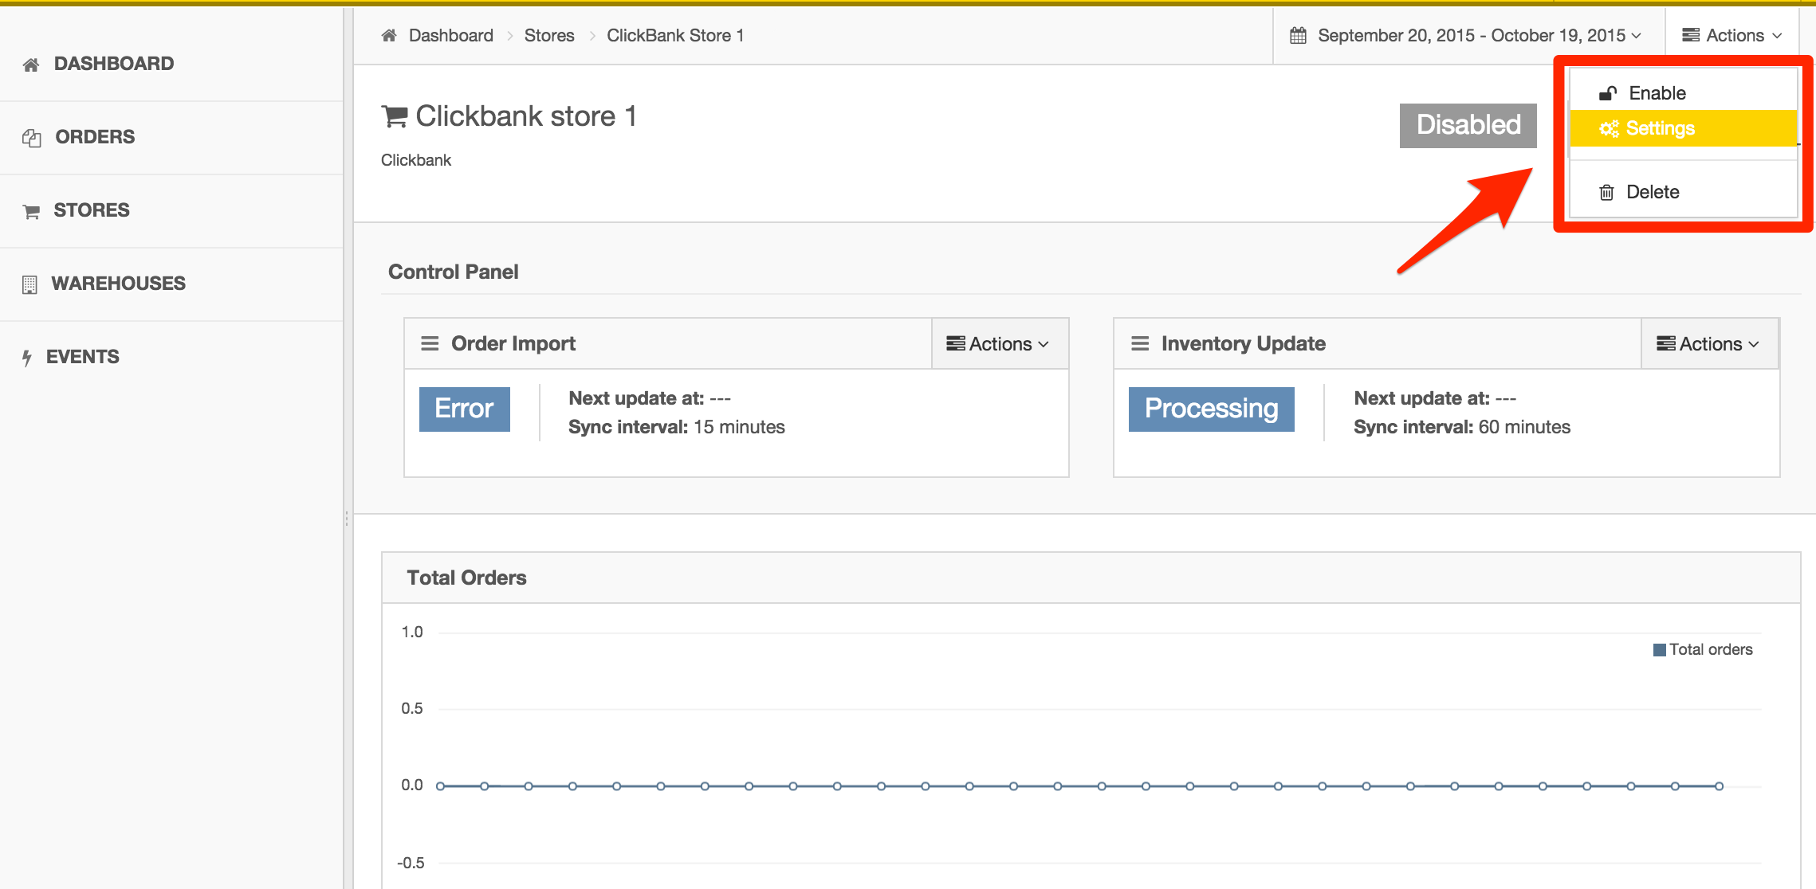Screen dimensions: 1816x889
Task: Open the Order Import Actions dropdown
Action: click(999, 343)
